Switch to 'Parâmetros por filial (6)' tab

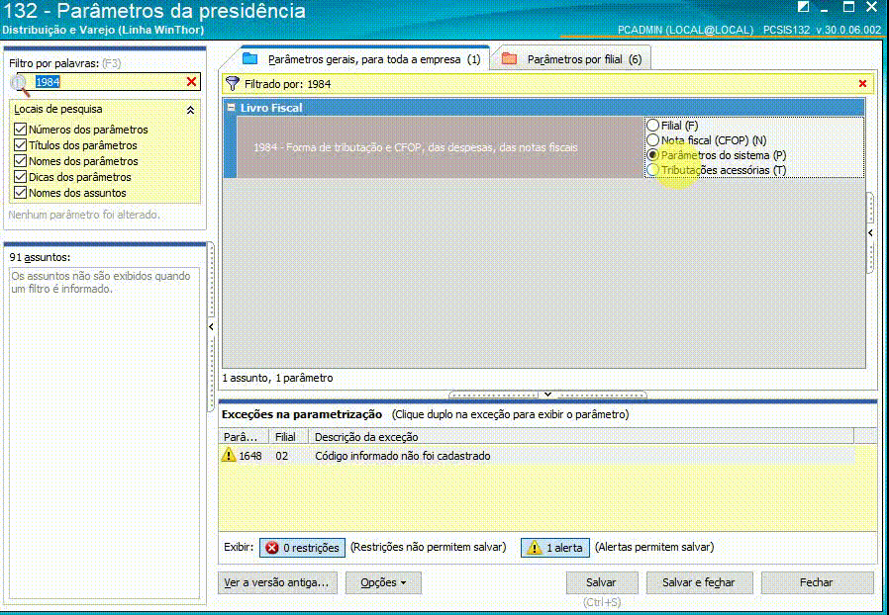572,59
